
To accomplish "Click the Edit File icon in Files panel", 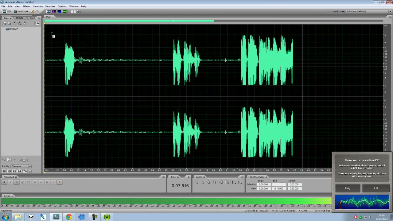I will click(14, 23).
